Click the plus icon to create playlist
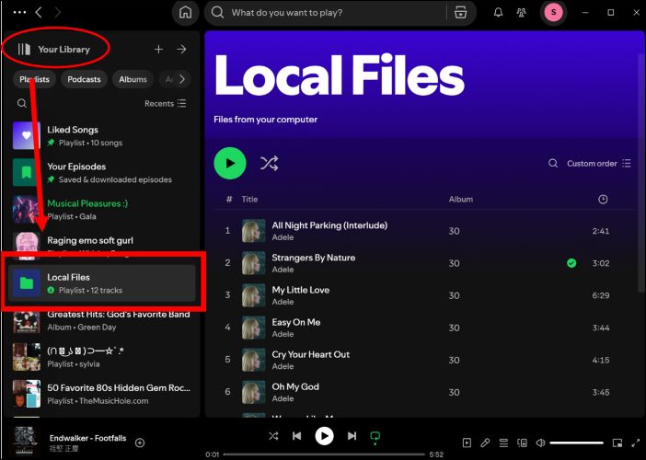 click(158, 50)
